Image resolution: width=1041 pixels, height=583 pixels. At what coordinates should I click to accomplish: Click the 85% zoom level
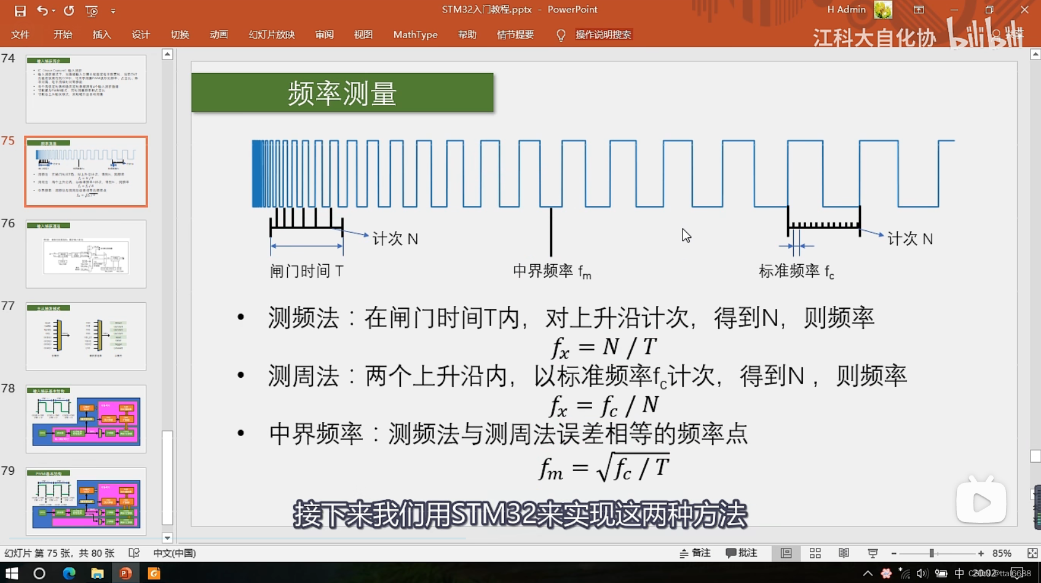tap(1002, 553)
